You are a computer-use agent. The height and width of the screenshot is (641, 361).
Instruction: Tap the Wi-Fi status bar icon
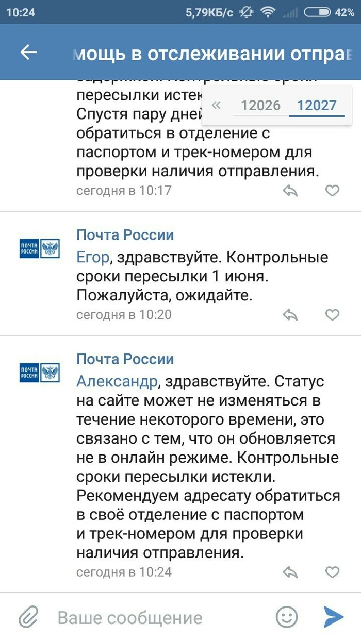click(267, 12)
